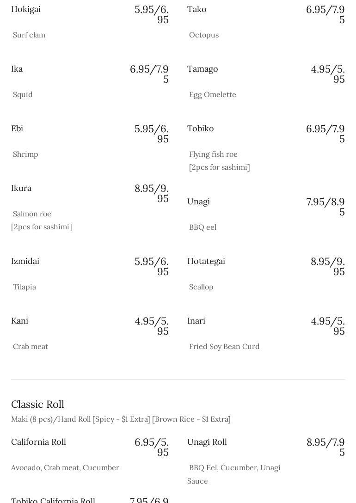
Task: Click the Hokigai menu item name
Action: pos(26,9)
